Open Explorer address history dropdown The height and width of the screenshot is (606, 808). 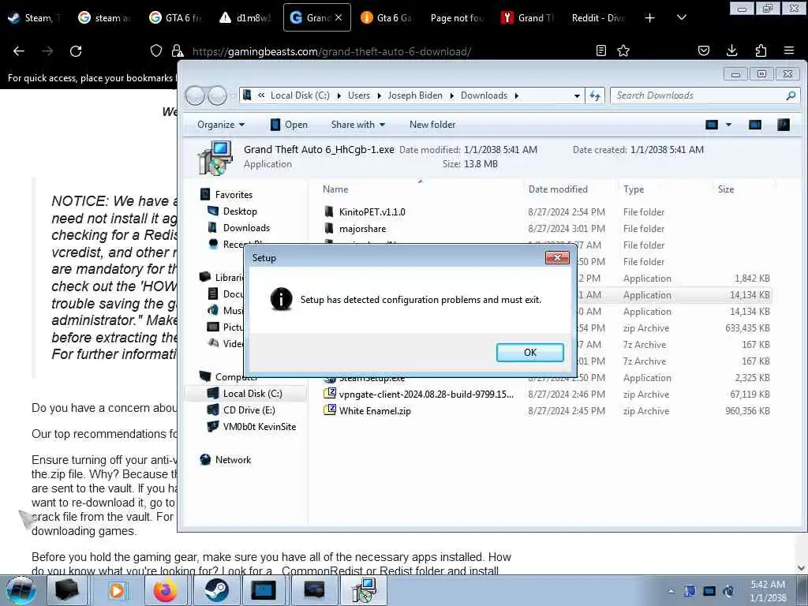point(577,95)
